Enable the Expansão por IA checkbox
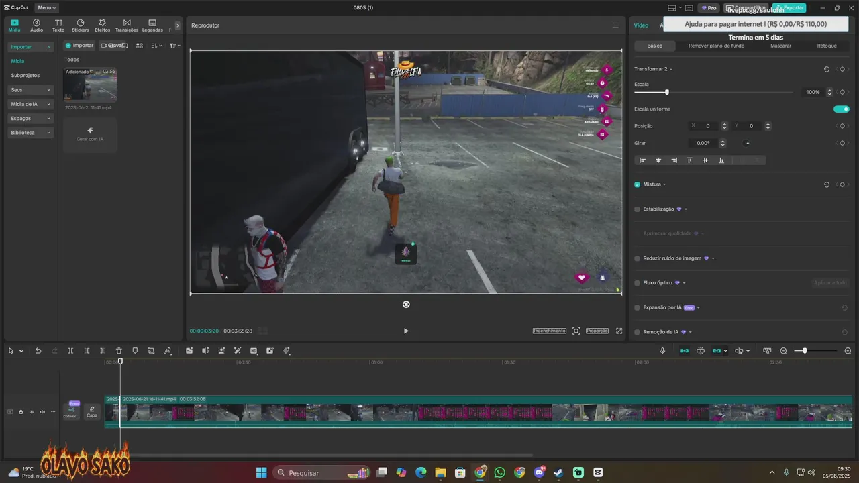Screen dimensions: 859x483 tap(638, 308)
